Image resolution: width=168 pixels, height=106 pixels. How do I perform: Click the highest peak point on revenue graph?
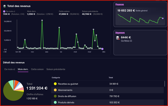click(x=42, y=20)
